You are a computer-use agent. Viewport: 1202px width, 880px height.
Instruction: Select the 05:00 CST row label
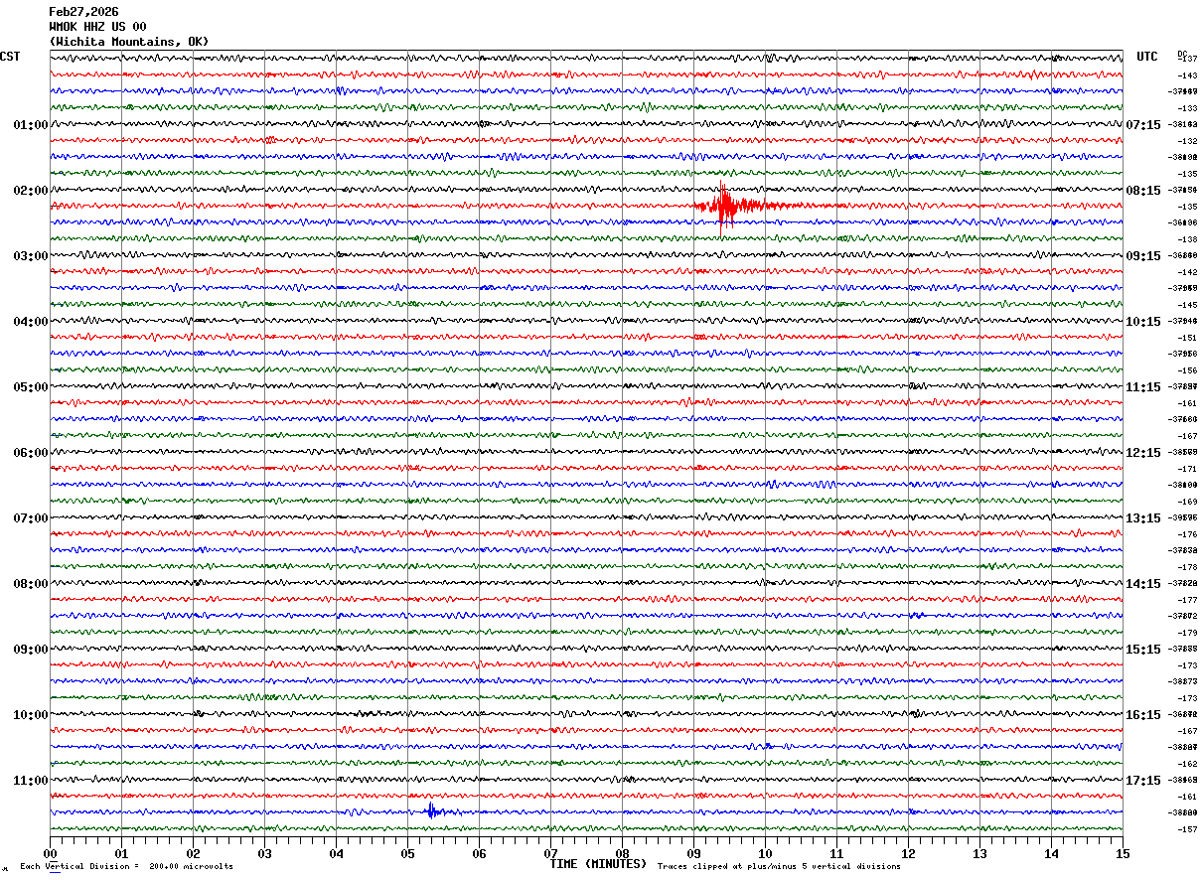[x=31, y=387]
